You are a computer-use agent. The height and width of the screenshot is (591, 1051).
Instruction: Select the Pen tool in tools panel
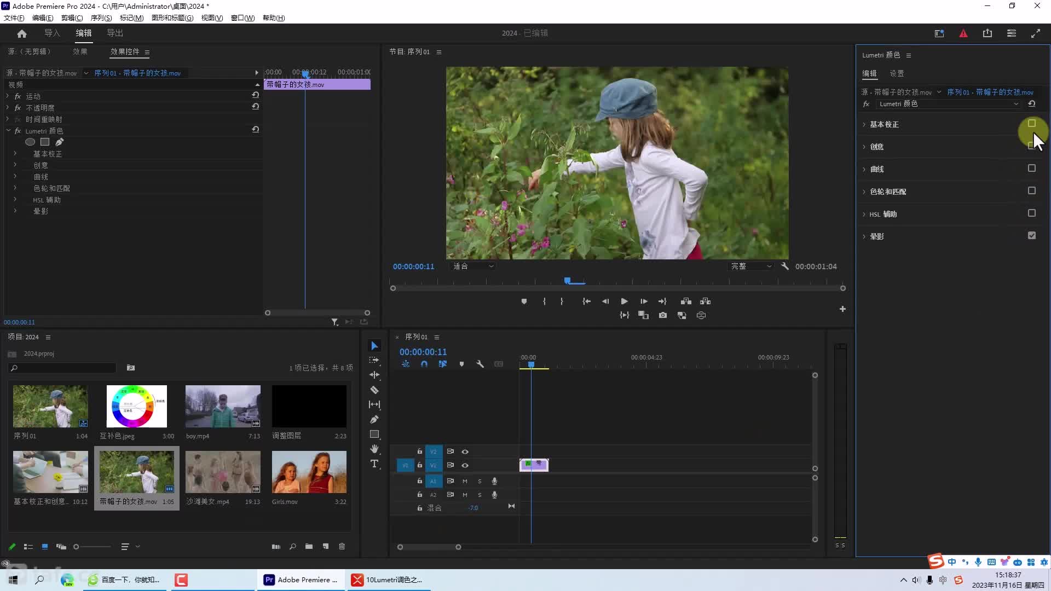tap(374, 419)
